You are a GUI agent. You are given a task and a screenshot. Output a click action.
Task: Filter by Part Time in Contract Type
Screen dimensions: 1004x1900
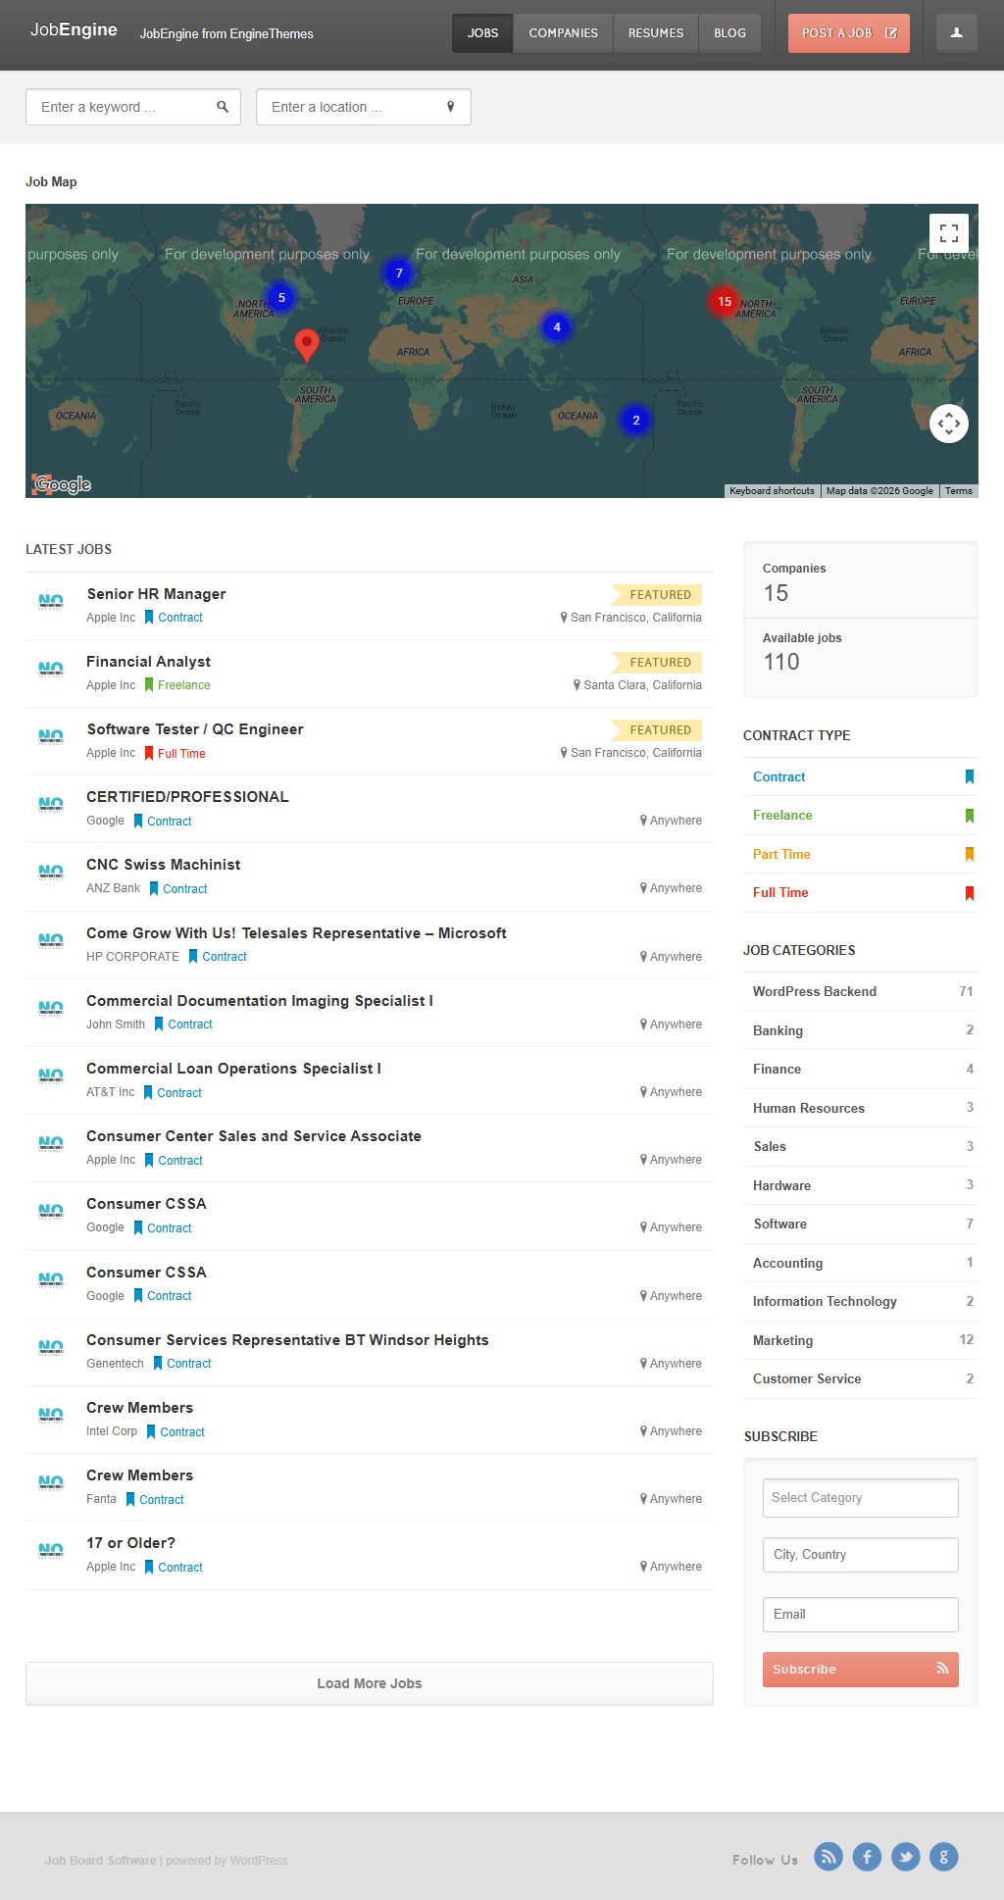click(x=781, y=854)
